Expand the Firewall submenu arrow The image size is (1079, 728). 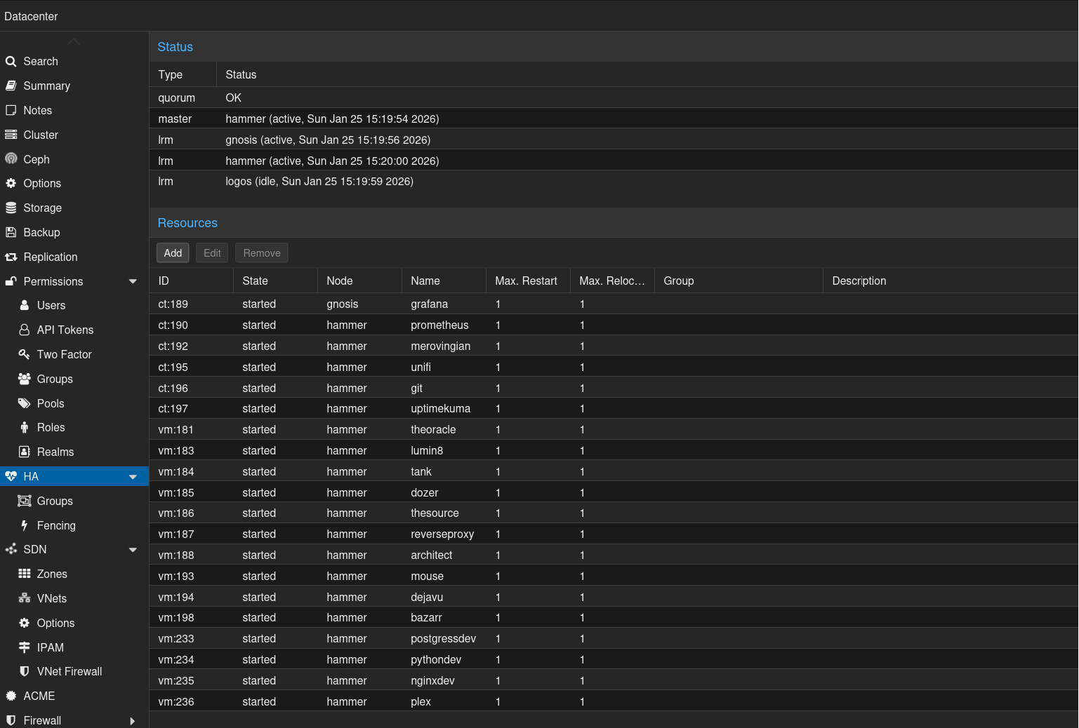click(x=133, y=720)
